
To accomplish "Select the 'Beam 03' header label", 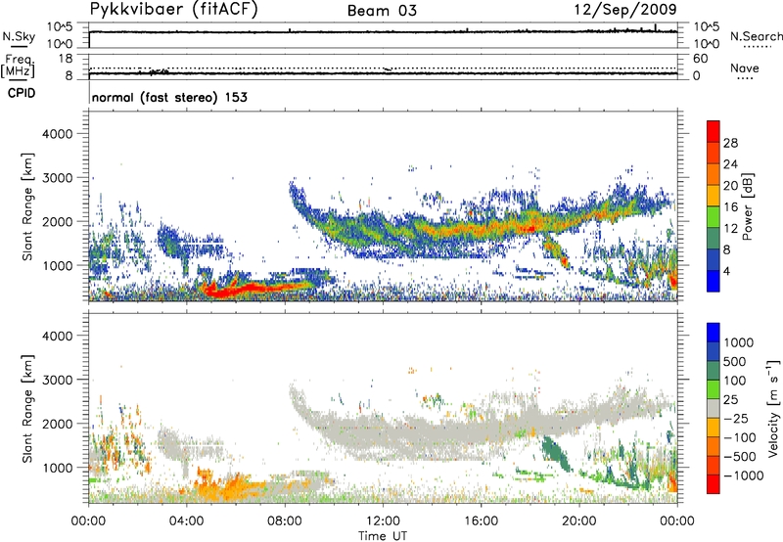I will coord(382,11).
